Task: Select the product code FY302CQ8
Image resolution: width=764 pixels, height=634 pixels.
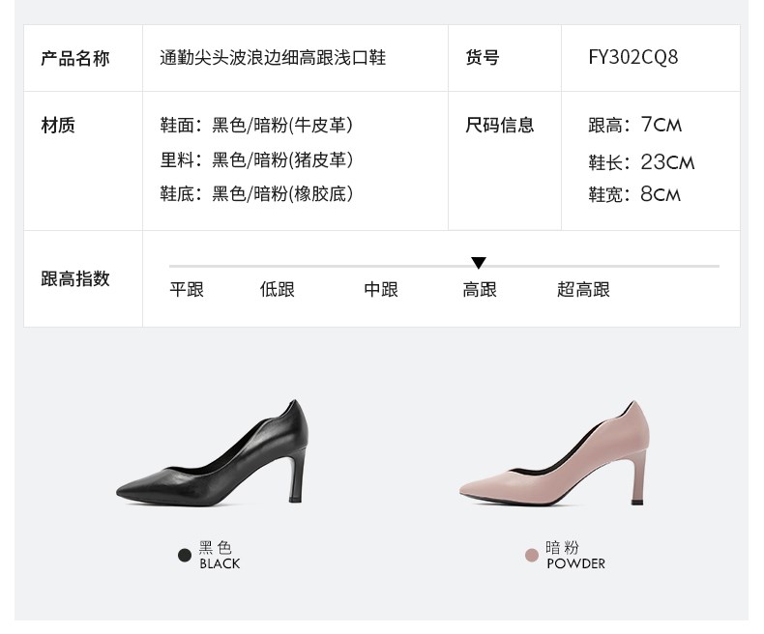Action: point(632,57)
